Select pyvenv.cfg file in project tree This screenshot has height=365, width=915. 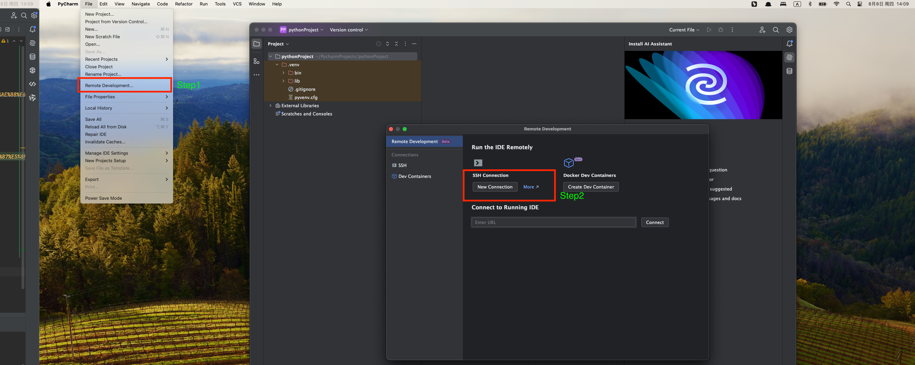(x=305, y=97)
